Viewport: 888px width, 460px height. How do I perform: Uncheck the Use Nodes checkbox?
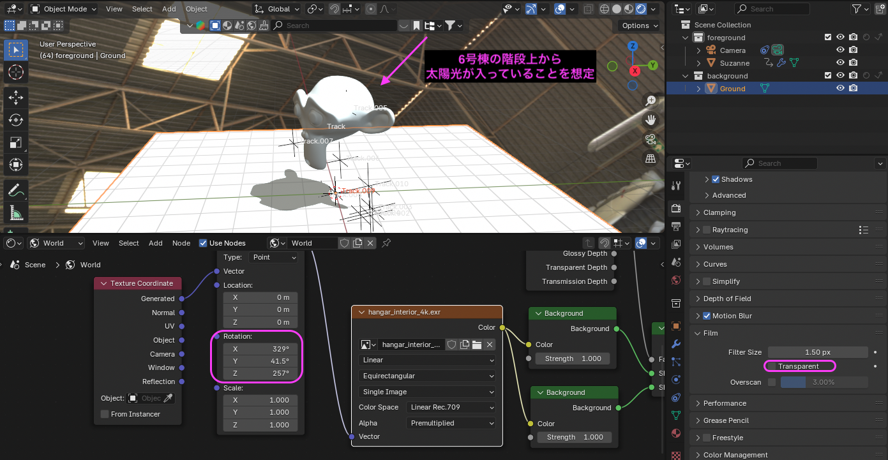pos(203,243)
